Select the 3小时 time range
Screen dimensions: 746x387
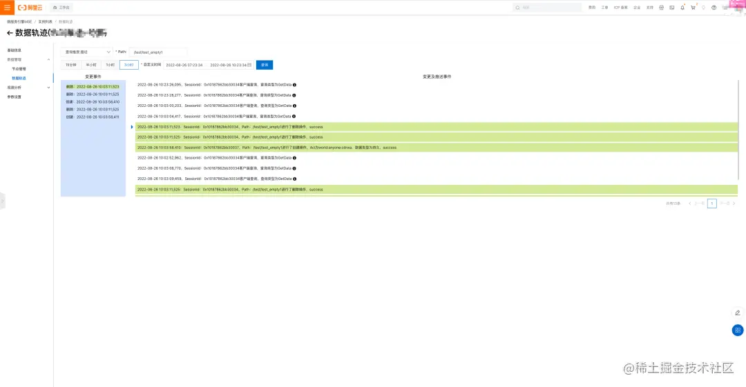(129, 65)
